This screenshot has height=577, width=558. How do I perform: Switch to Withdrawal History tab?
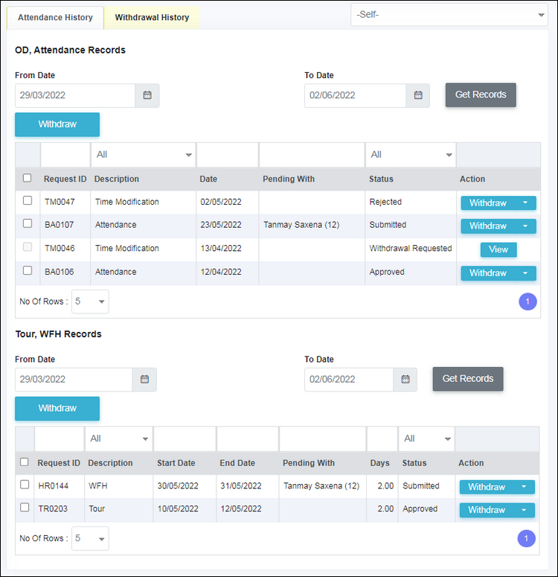coord(152,17)
